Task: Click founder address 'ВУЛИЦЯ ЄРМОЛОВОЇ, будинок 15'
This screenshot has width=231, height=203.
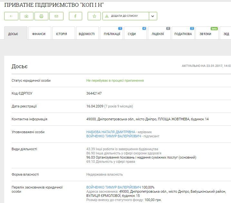Action: [x=113, y=196]
